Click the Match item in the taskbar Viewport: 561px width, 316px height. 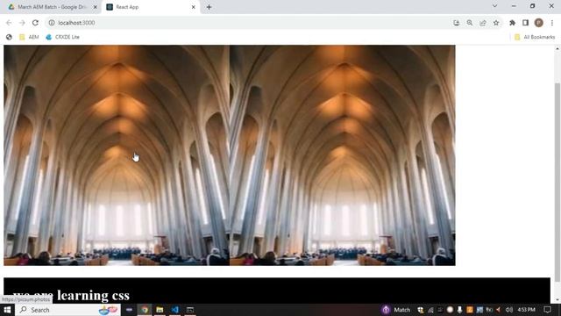pos(396,310)
